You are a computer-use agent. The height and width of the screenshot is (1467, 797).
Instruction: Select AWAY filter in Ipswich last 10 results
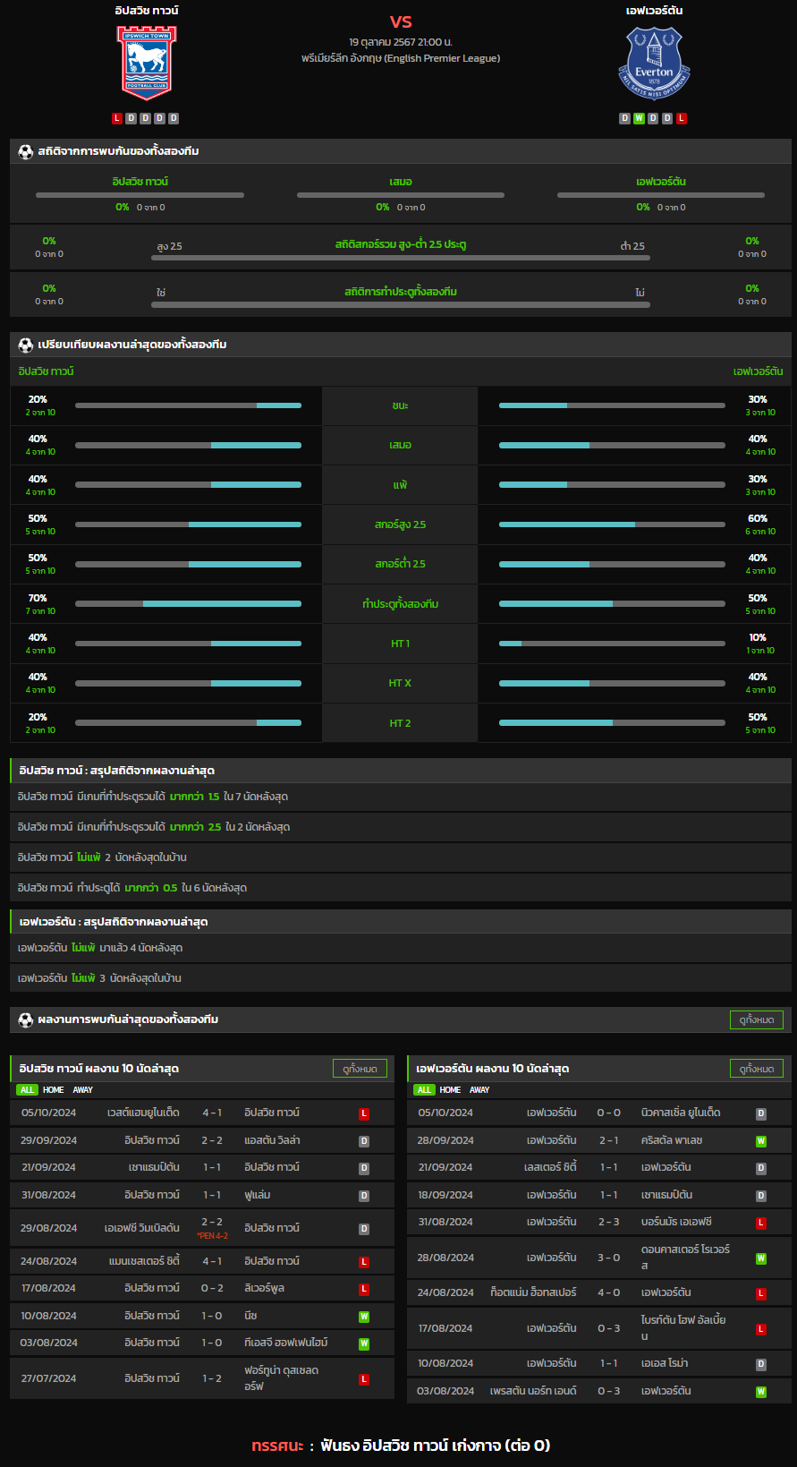[82, 1090]
